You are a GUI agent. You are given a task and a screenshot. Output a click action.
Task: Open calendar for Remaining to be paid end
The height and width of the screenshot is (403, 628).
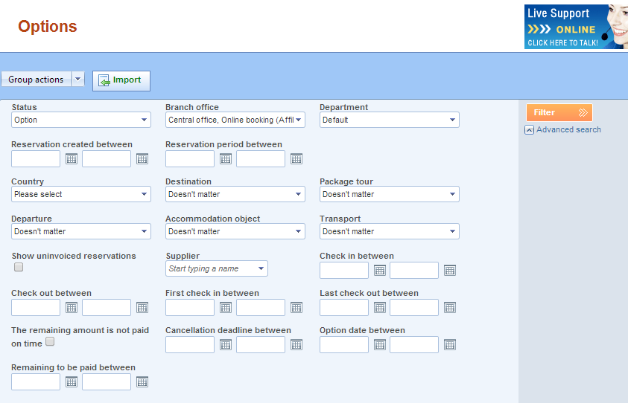[142, 382]
